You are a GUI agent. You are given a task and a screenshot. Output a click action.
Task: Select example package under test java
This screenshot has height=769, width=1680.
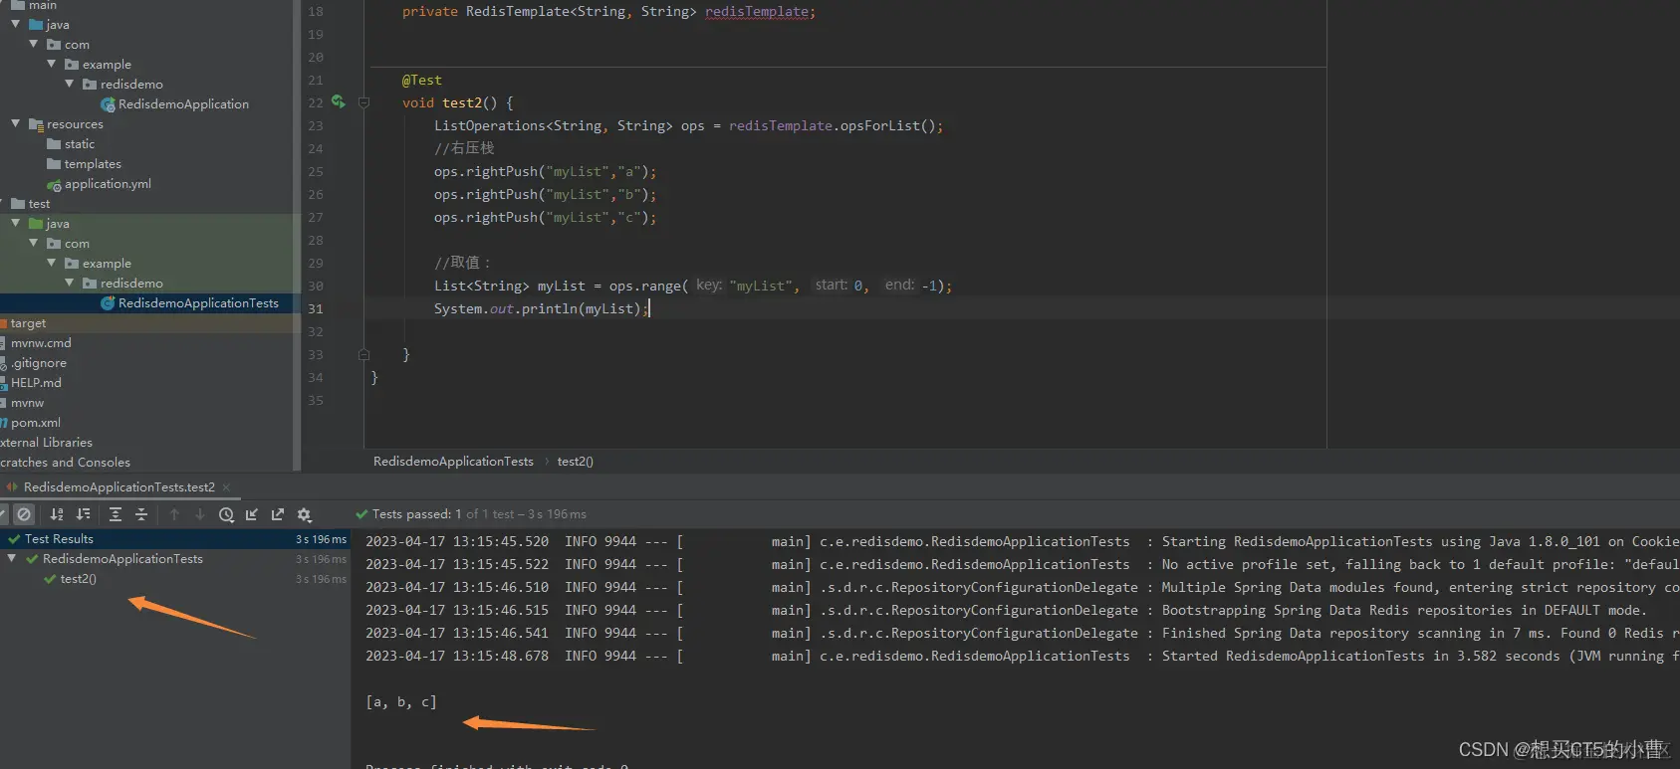tap(107, 264)
